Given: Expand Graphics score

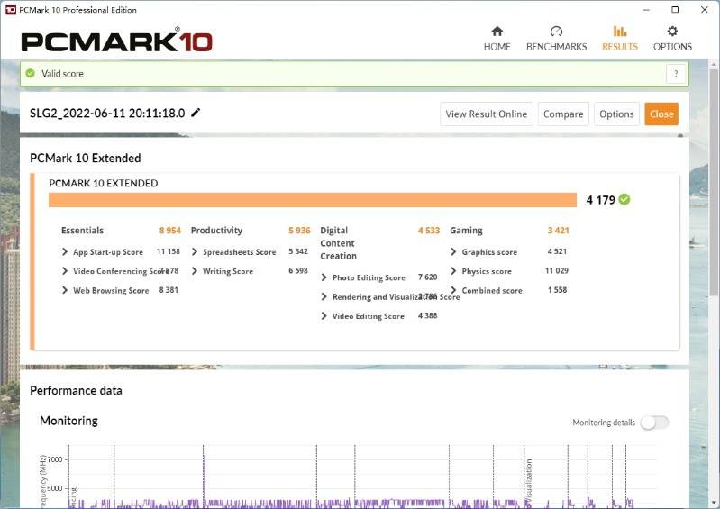Looking at the screenshot, I should (453, 251).
